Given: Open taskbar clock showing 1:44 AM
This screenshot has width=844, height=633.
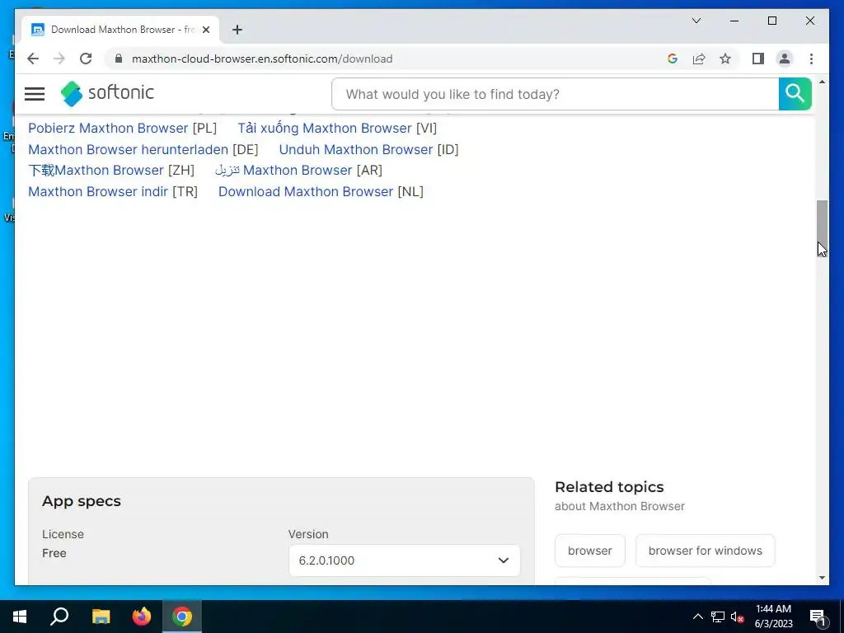Looking at the screenshot, I should coord(773,617).
